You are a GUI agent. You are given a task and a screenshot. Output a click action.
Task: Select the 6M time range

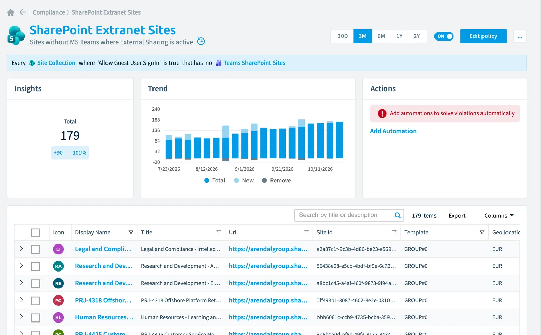381,36
